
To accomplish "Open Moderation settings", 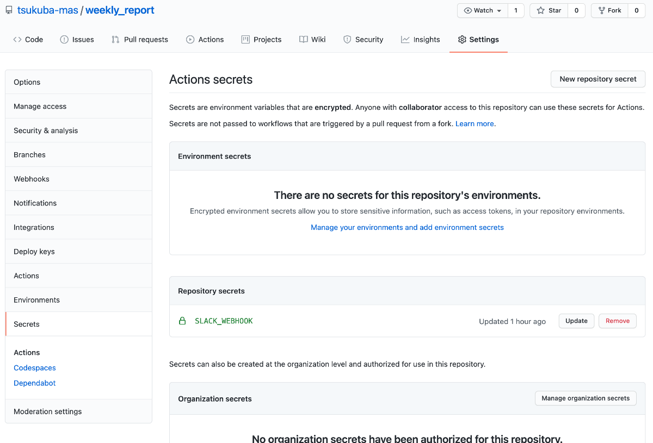I will coord(78,411).
